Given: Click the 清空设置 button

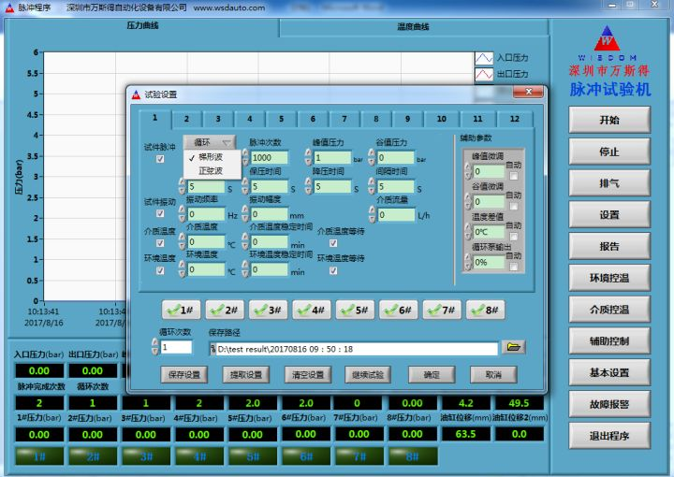Looking at the screenshot, I should pyautogui.click(x=308, y=375).
